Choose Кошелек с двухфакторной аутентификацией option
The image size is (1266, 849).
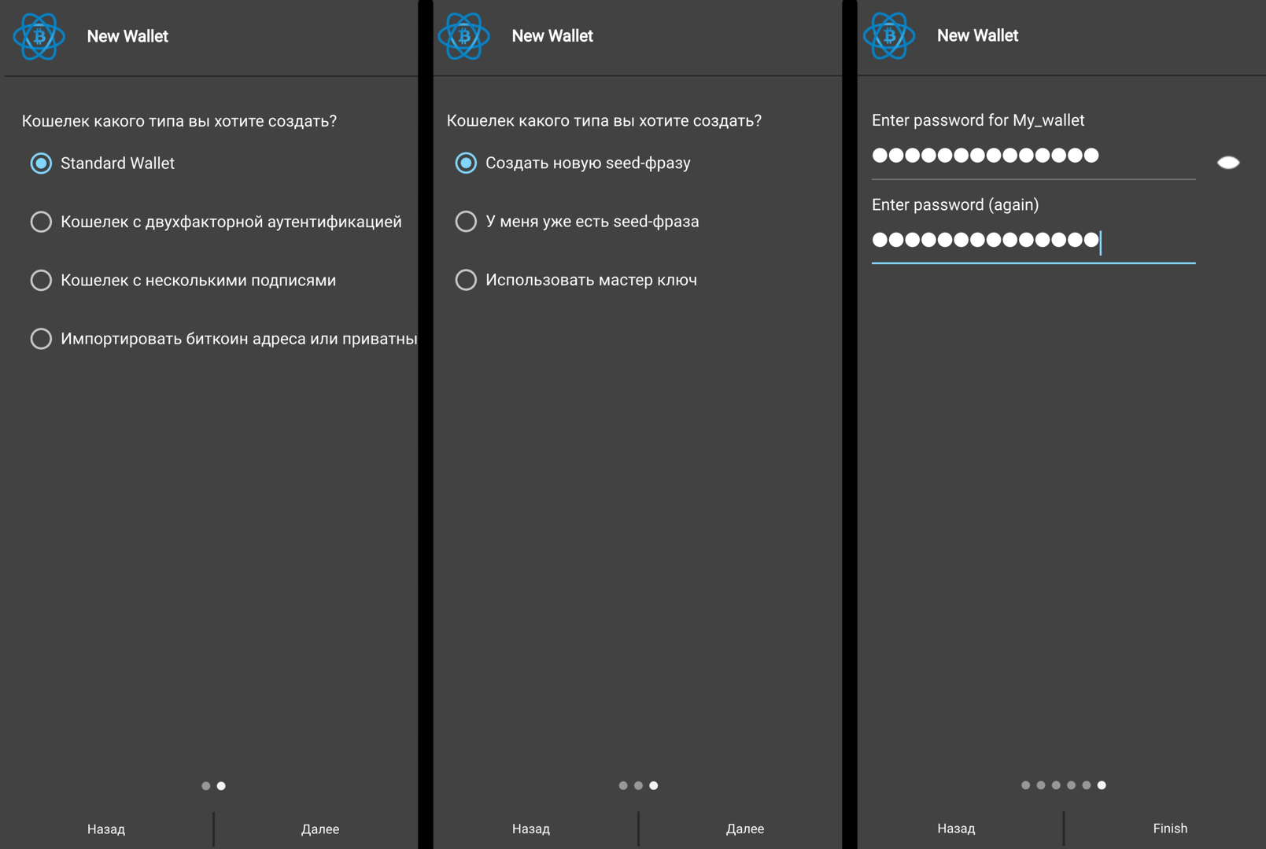[x=41, y=222]
